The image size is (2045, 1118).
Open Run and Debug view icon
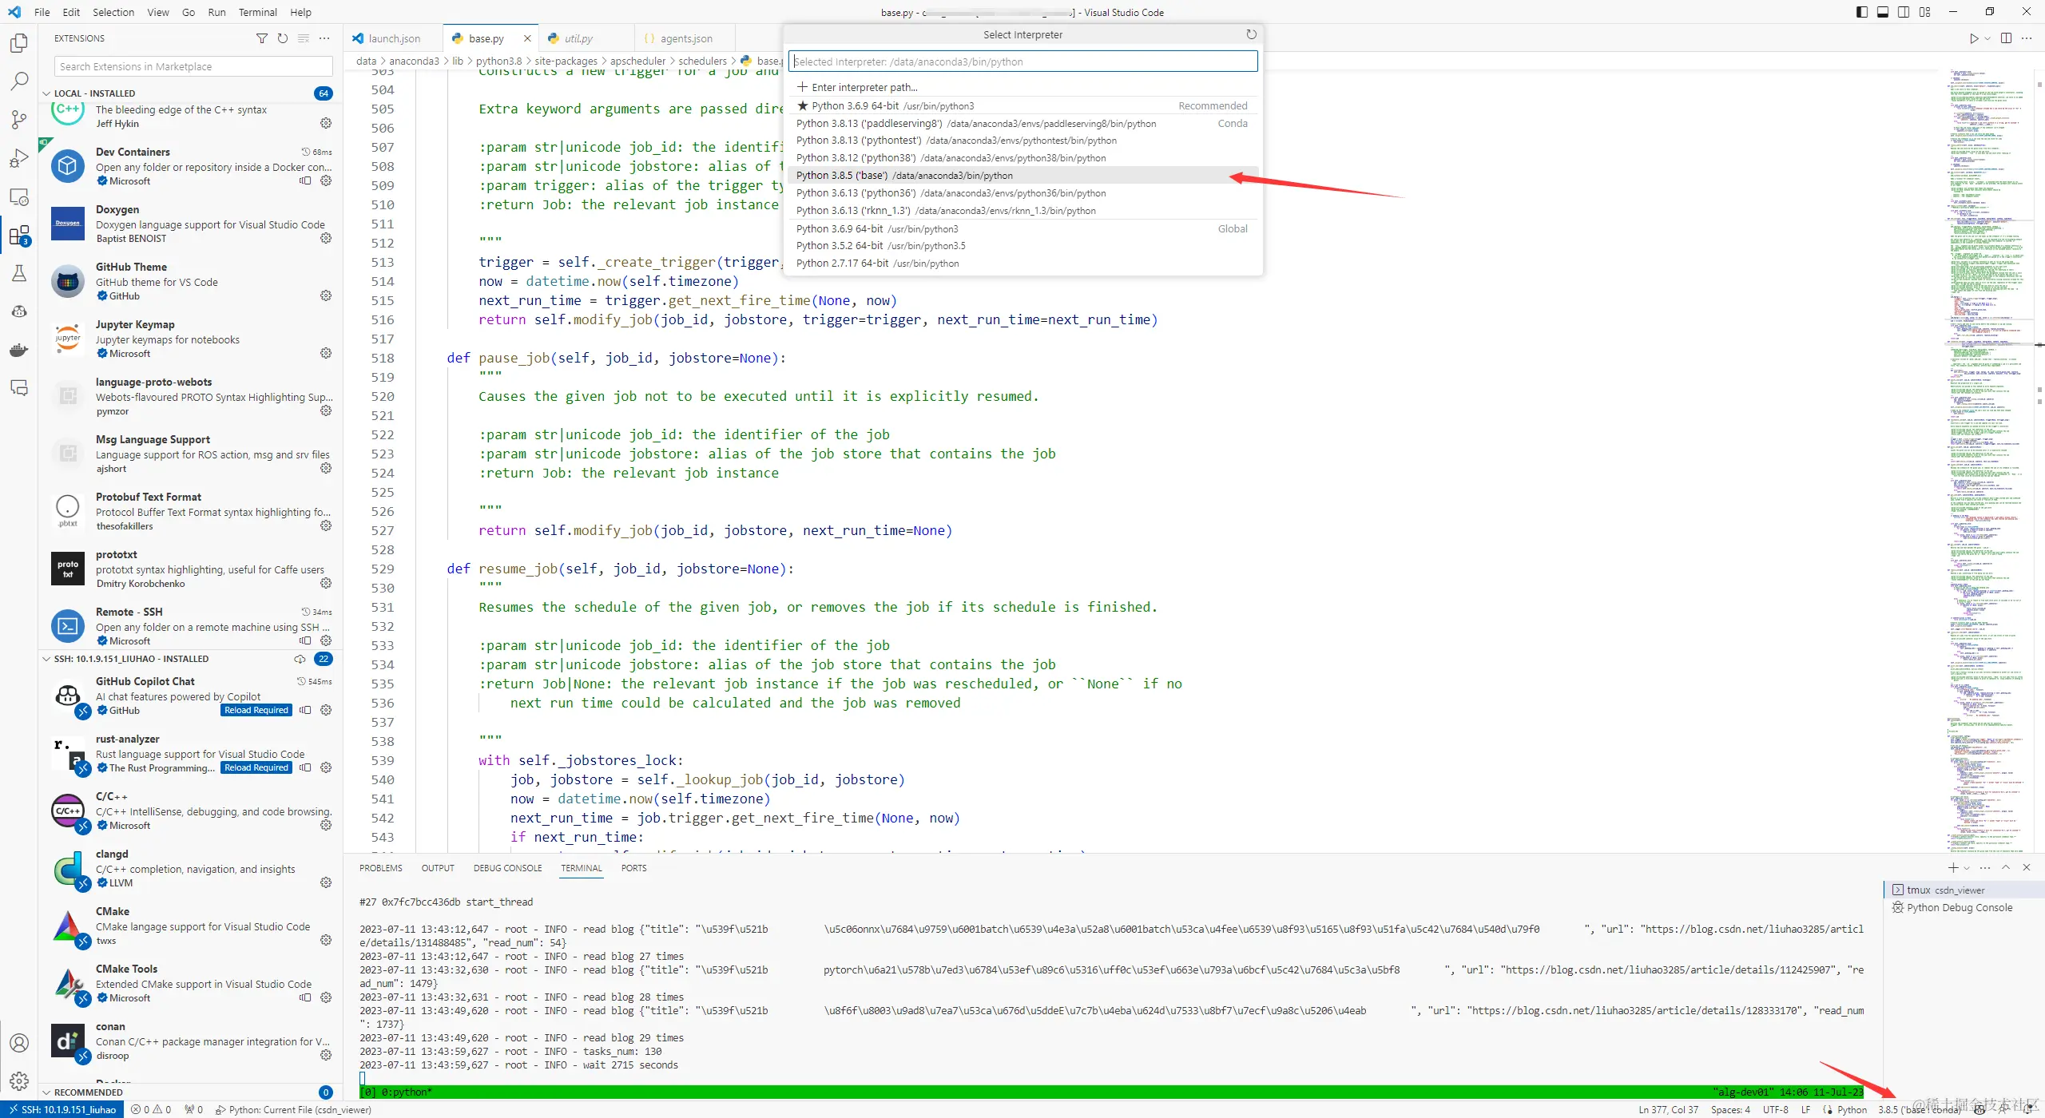point(19,158)
